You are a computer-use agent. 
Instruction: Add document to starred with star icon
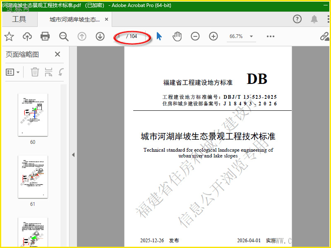9,36
